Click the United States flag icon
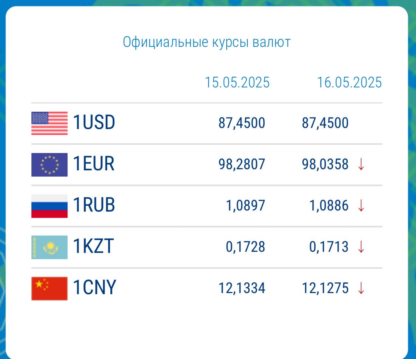416x359 pixels. [x=49, y=123]
